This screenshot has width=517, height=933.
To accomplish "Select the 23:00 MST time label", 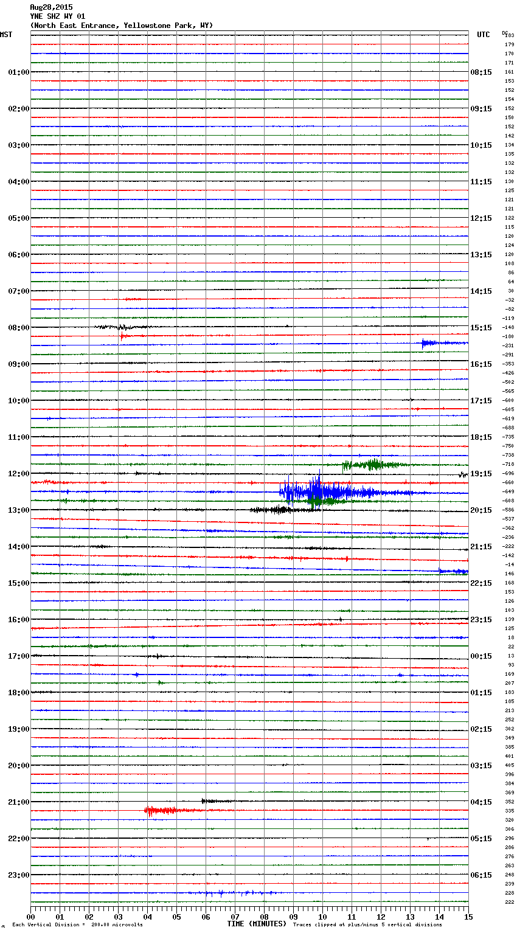I will click(19, 875).
